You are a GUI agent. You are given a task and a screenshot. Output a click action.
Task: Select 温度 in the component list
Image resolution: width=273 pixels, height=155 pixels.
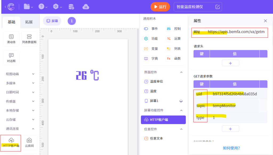coord(163,91)
